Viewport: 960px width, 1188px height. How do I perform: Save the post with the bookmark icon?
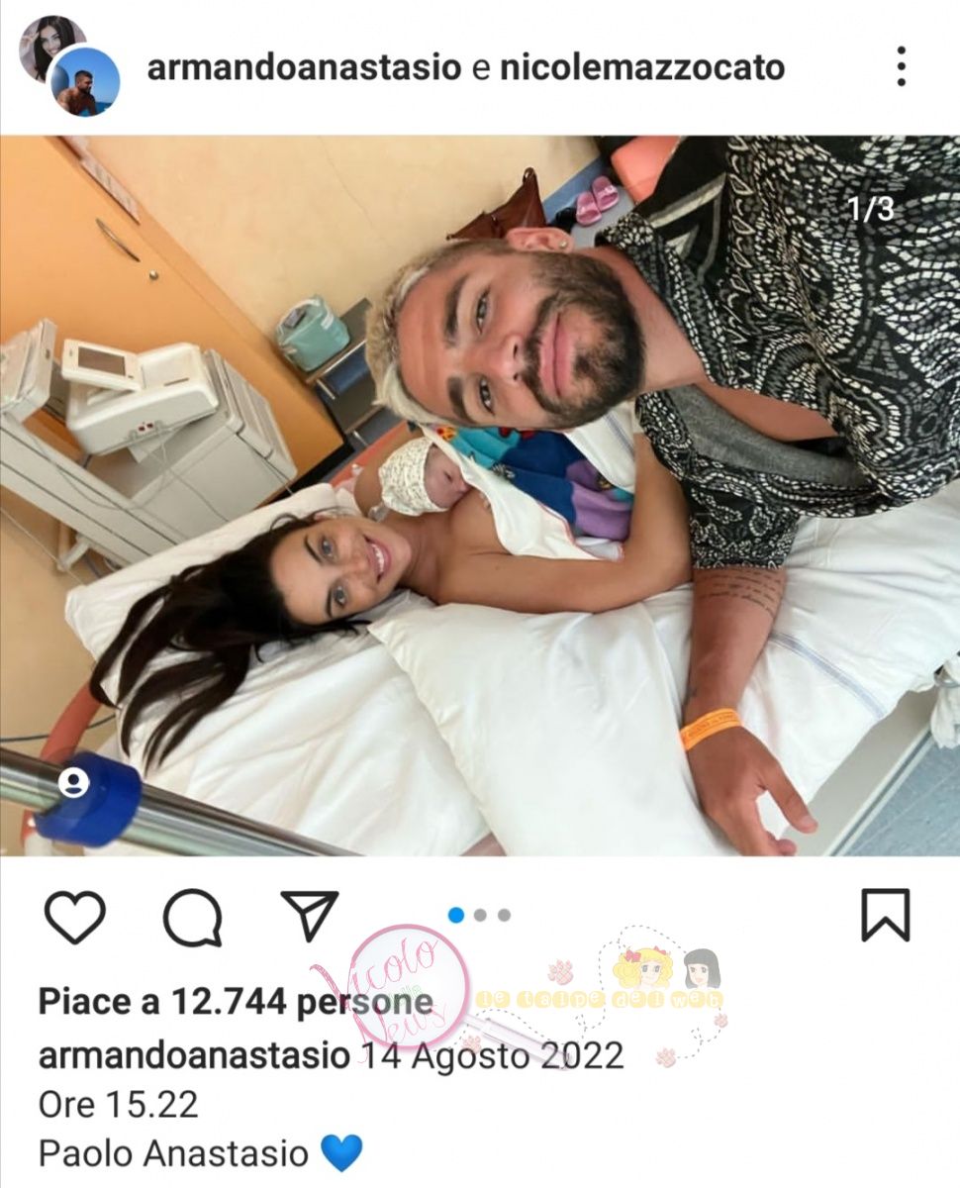pyautogui.click(x=885, y=915)
